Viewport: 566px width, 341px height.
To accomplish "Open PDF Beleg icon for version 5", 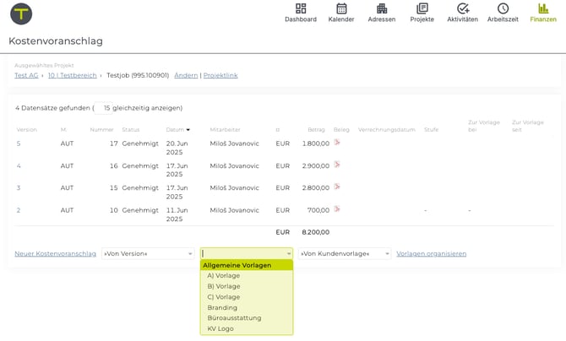I will coord(337,143).
